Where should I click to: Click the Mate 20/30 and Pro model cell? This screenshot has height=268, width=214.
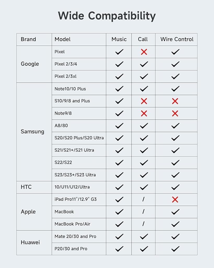coord(75,236)
